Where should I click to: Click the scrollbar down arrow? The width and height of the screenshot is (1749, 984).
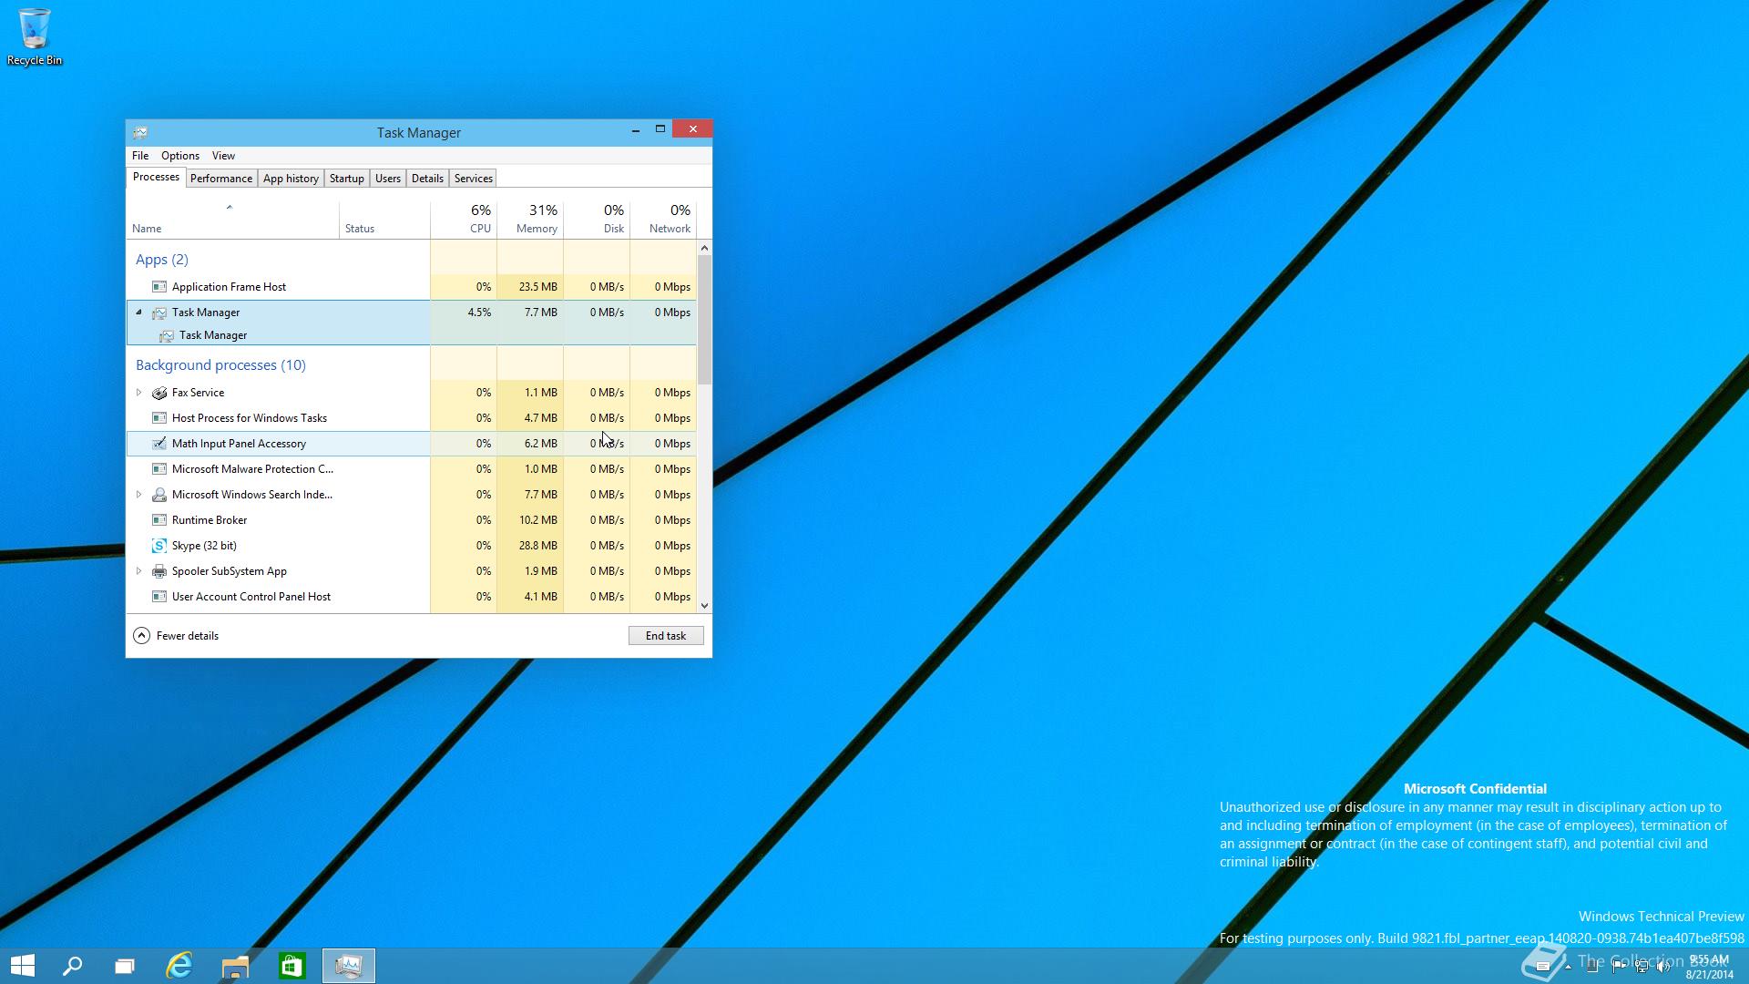click(x=704, y=606)
